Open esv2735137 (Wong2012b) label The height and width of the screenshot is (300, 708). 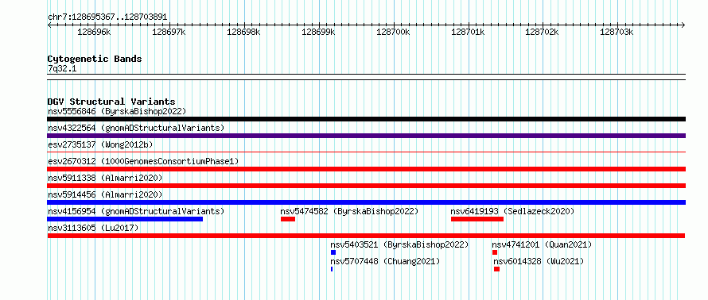click(100, 144)
